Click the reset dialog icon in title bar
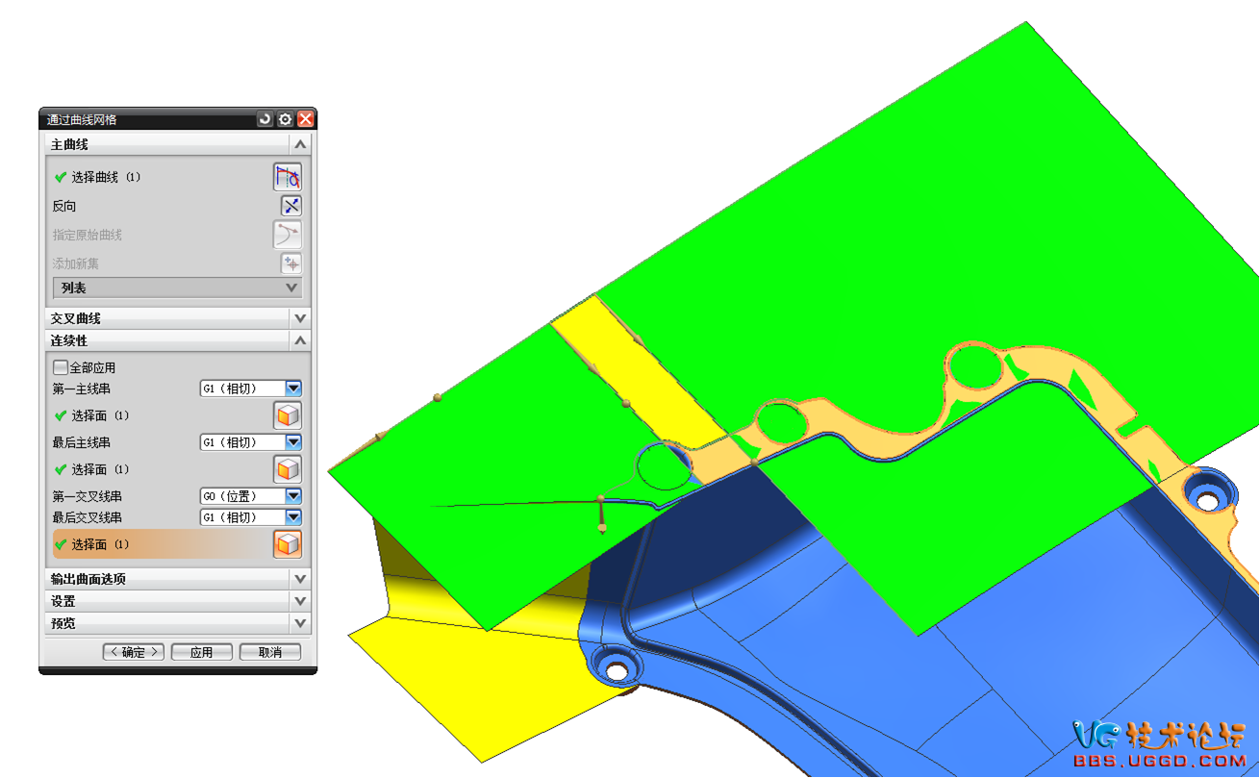The width and height of the screenshot is (1260, 778). pyautogui.click(x=265, y=119)
